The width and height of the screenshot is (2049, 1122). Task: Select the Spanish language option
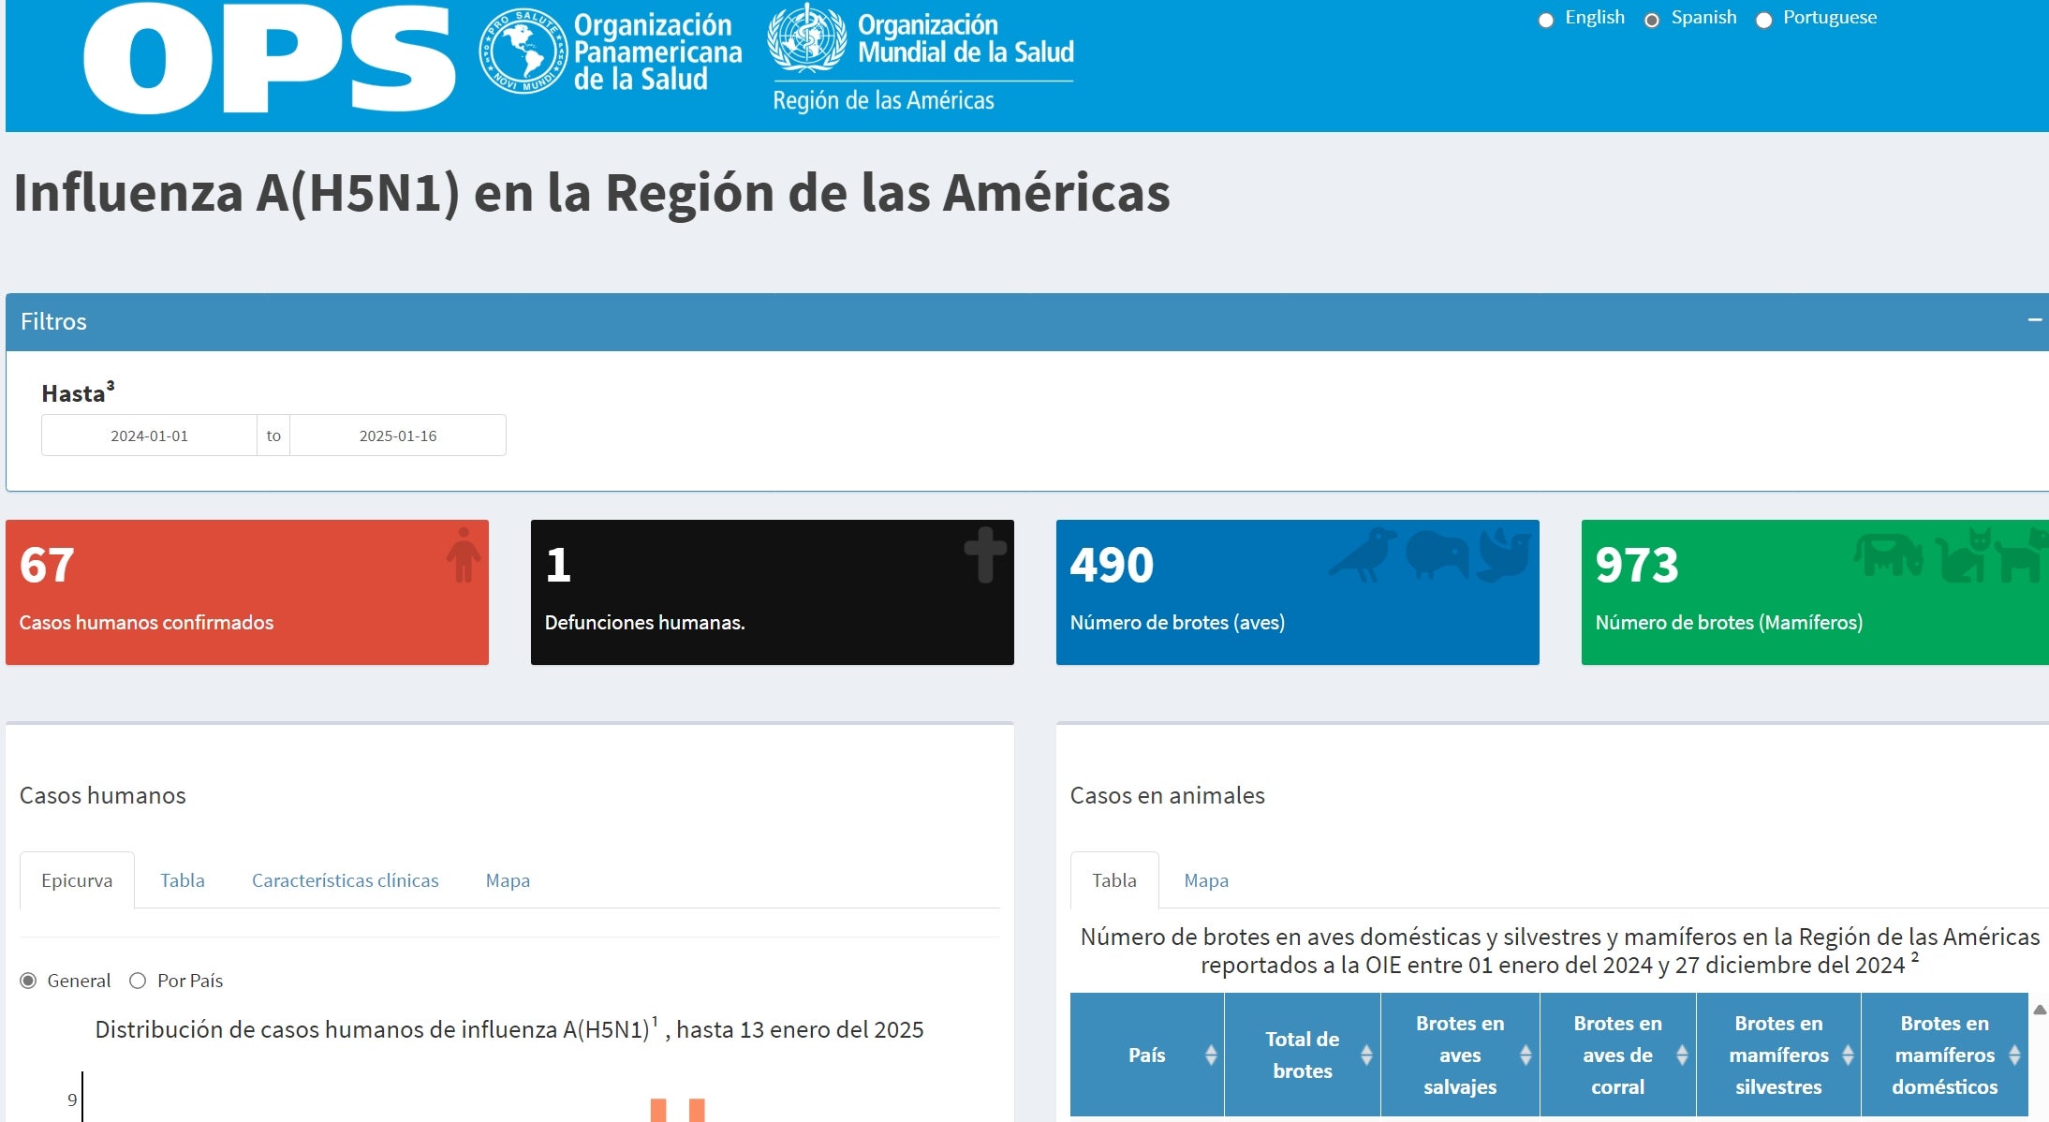point(1652,20)
